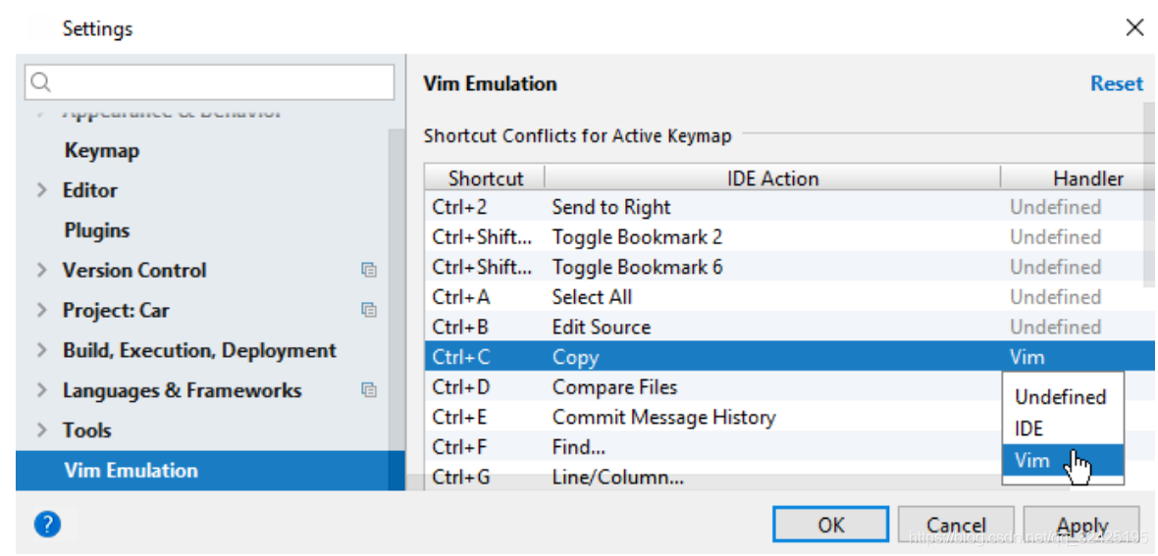Click the Reset link
The width and height of the screenshot is (1158, 556).
pyautogui.click(x=1117, y=83)
